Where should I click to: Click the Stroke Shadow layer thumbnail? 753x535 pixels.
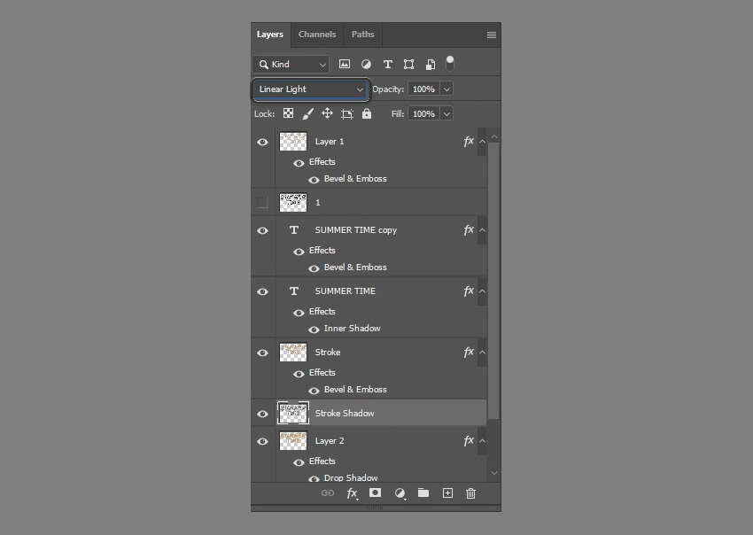click(292, 413)
